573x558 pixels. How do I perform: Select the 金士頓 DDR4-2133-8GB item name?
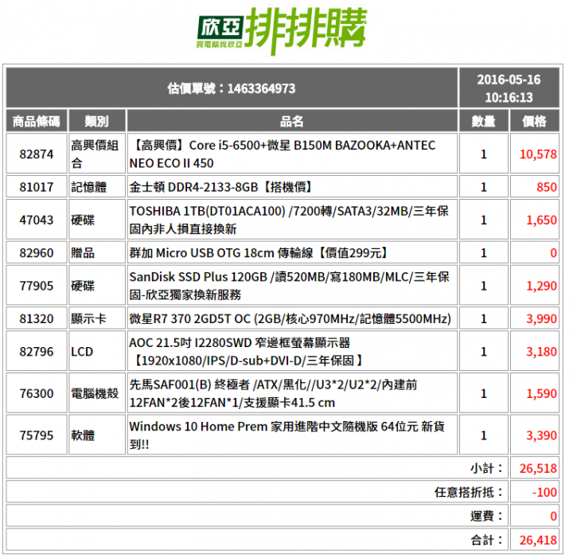[221, 187]
